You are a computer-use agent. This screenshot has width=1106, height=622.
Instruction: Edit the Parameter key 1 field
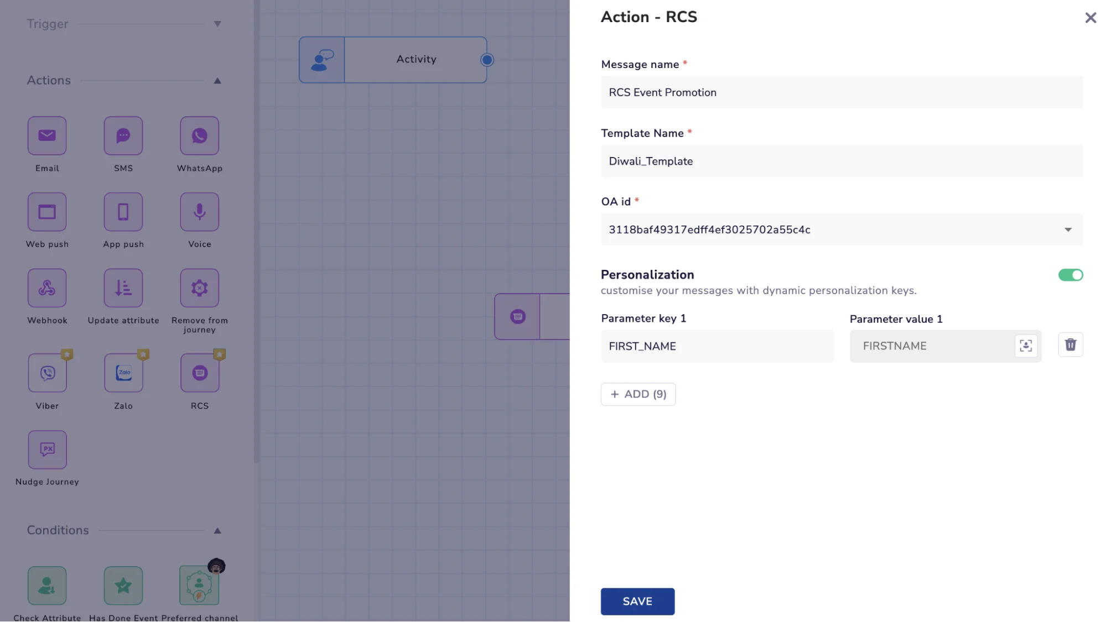[717, 346]
